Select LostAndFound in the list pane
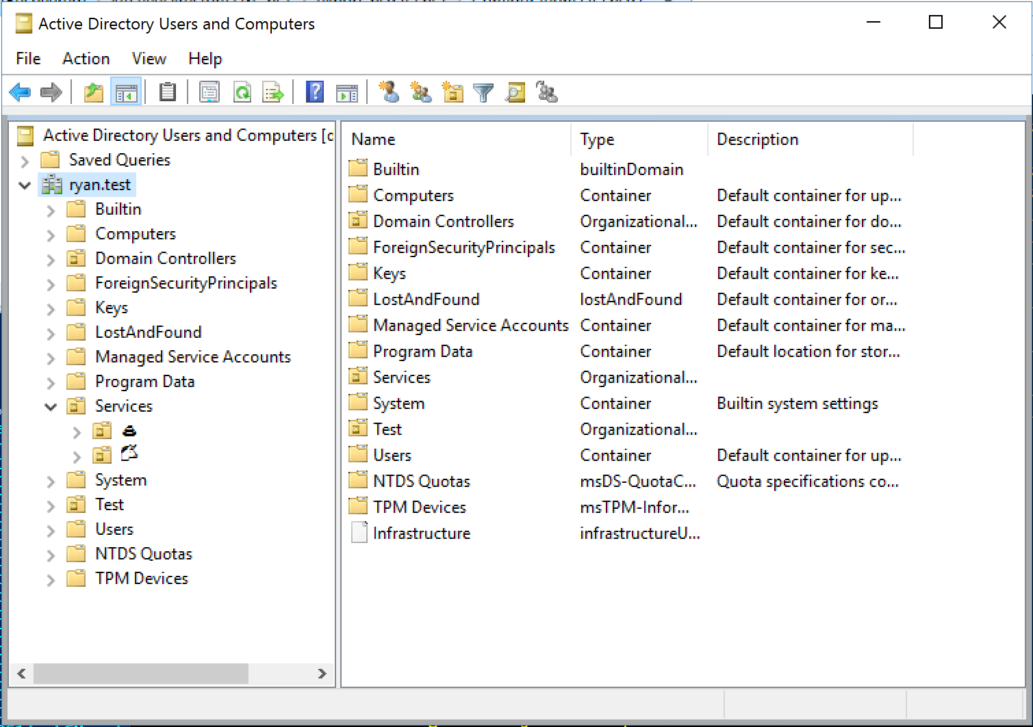The width and height of the screenshot is (1033, 727). (426, 299)
